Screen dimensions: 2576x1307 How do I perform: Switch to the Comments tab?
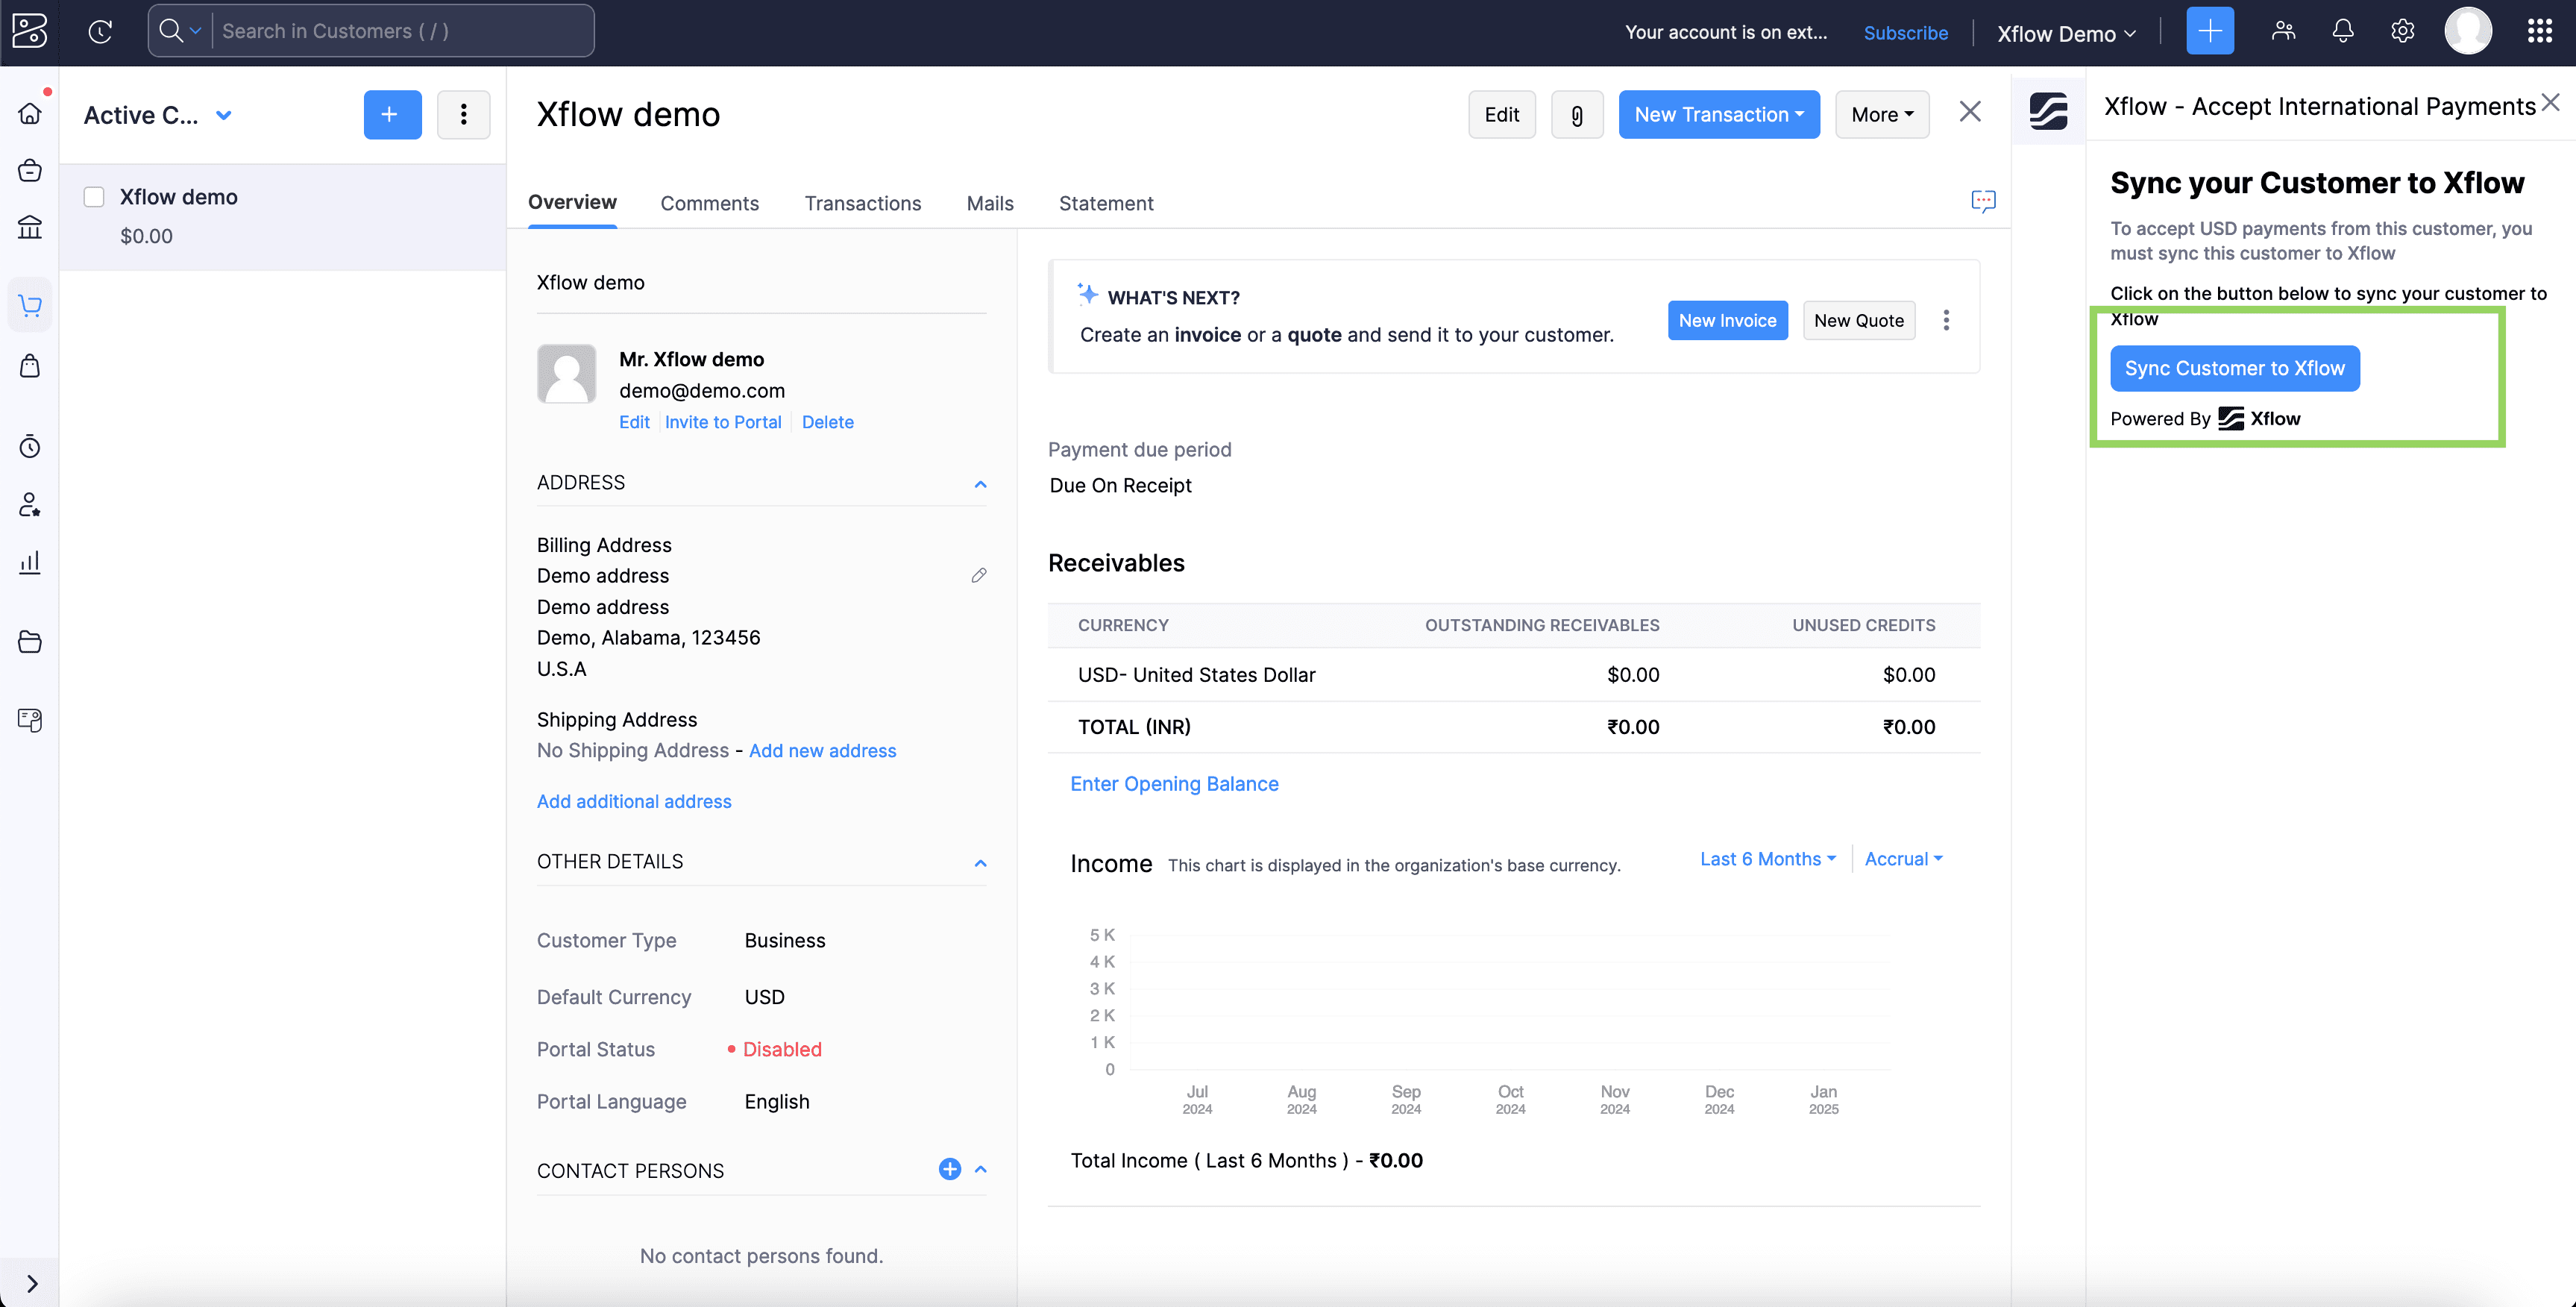point(709,203)
